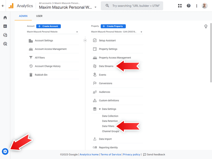Click the Data Import upload icon
Image resolution: width=212 pixels, height=159 pixels.
pos(95,139)
